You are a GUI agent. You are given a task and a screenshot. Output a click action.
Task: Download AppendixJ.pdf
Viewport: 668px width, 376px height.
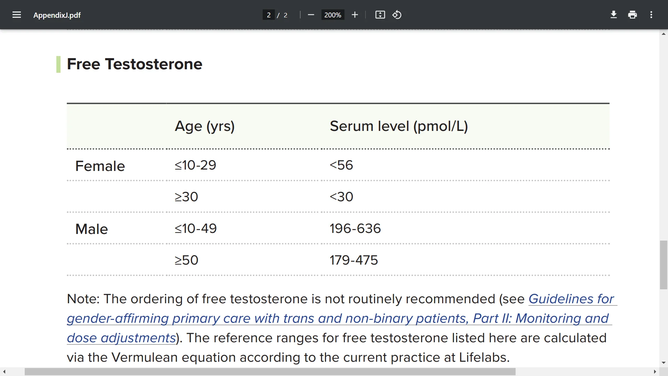click(613, 15)
